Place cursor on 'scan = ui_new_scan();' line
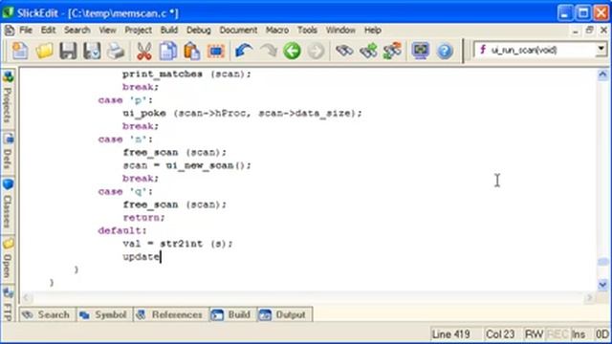Viewport: 612px width, 344px height. point(187,165)
